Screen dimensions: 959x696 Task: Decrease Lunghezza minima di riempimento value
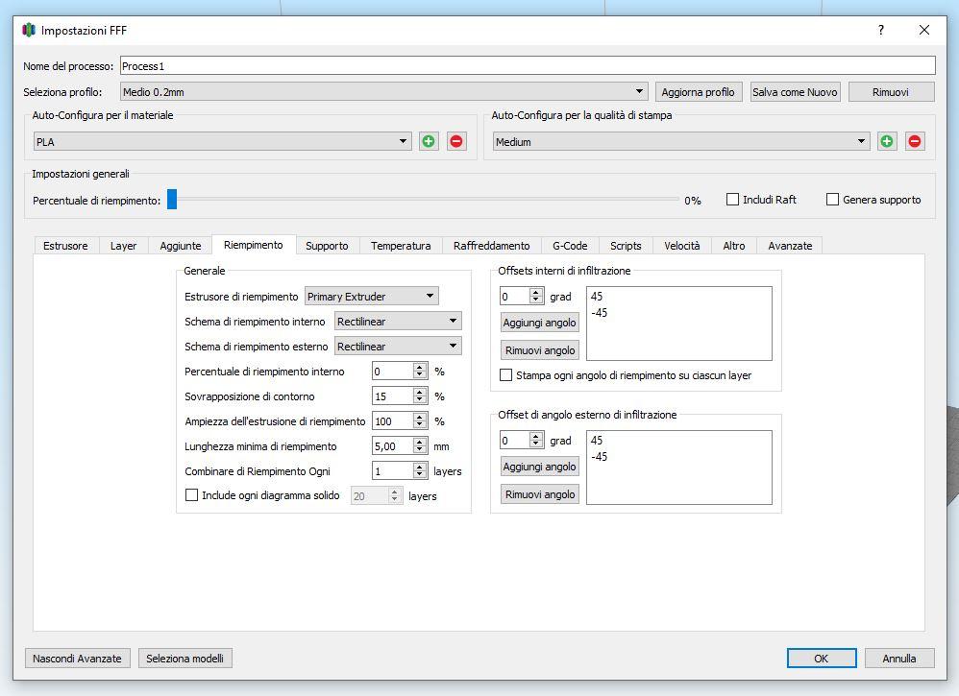(420, 450)
